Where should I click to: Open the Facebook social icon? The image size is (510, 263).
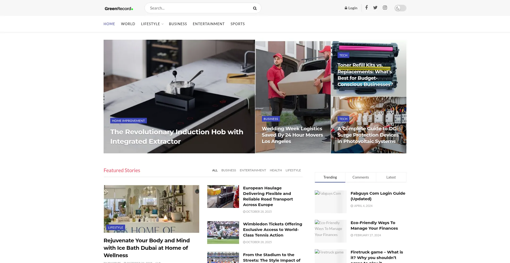[366, 8]
